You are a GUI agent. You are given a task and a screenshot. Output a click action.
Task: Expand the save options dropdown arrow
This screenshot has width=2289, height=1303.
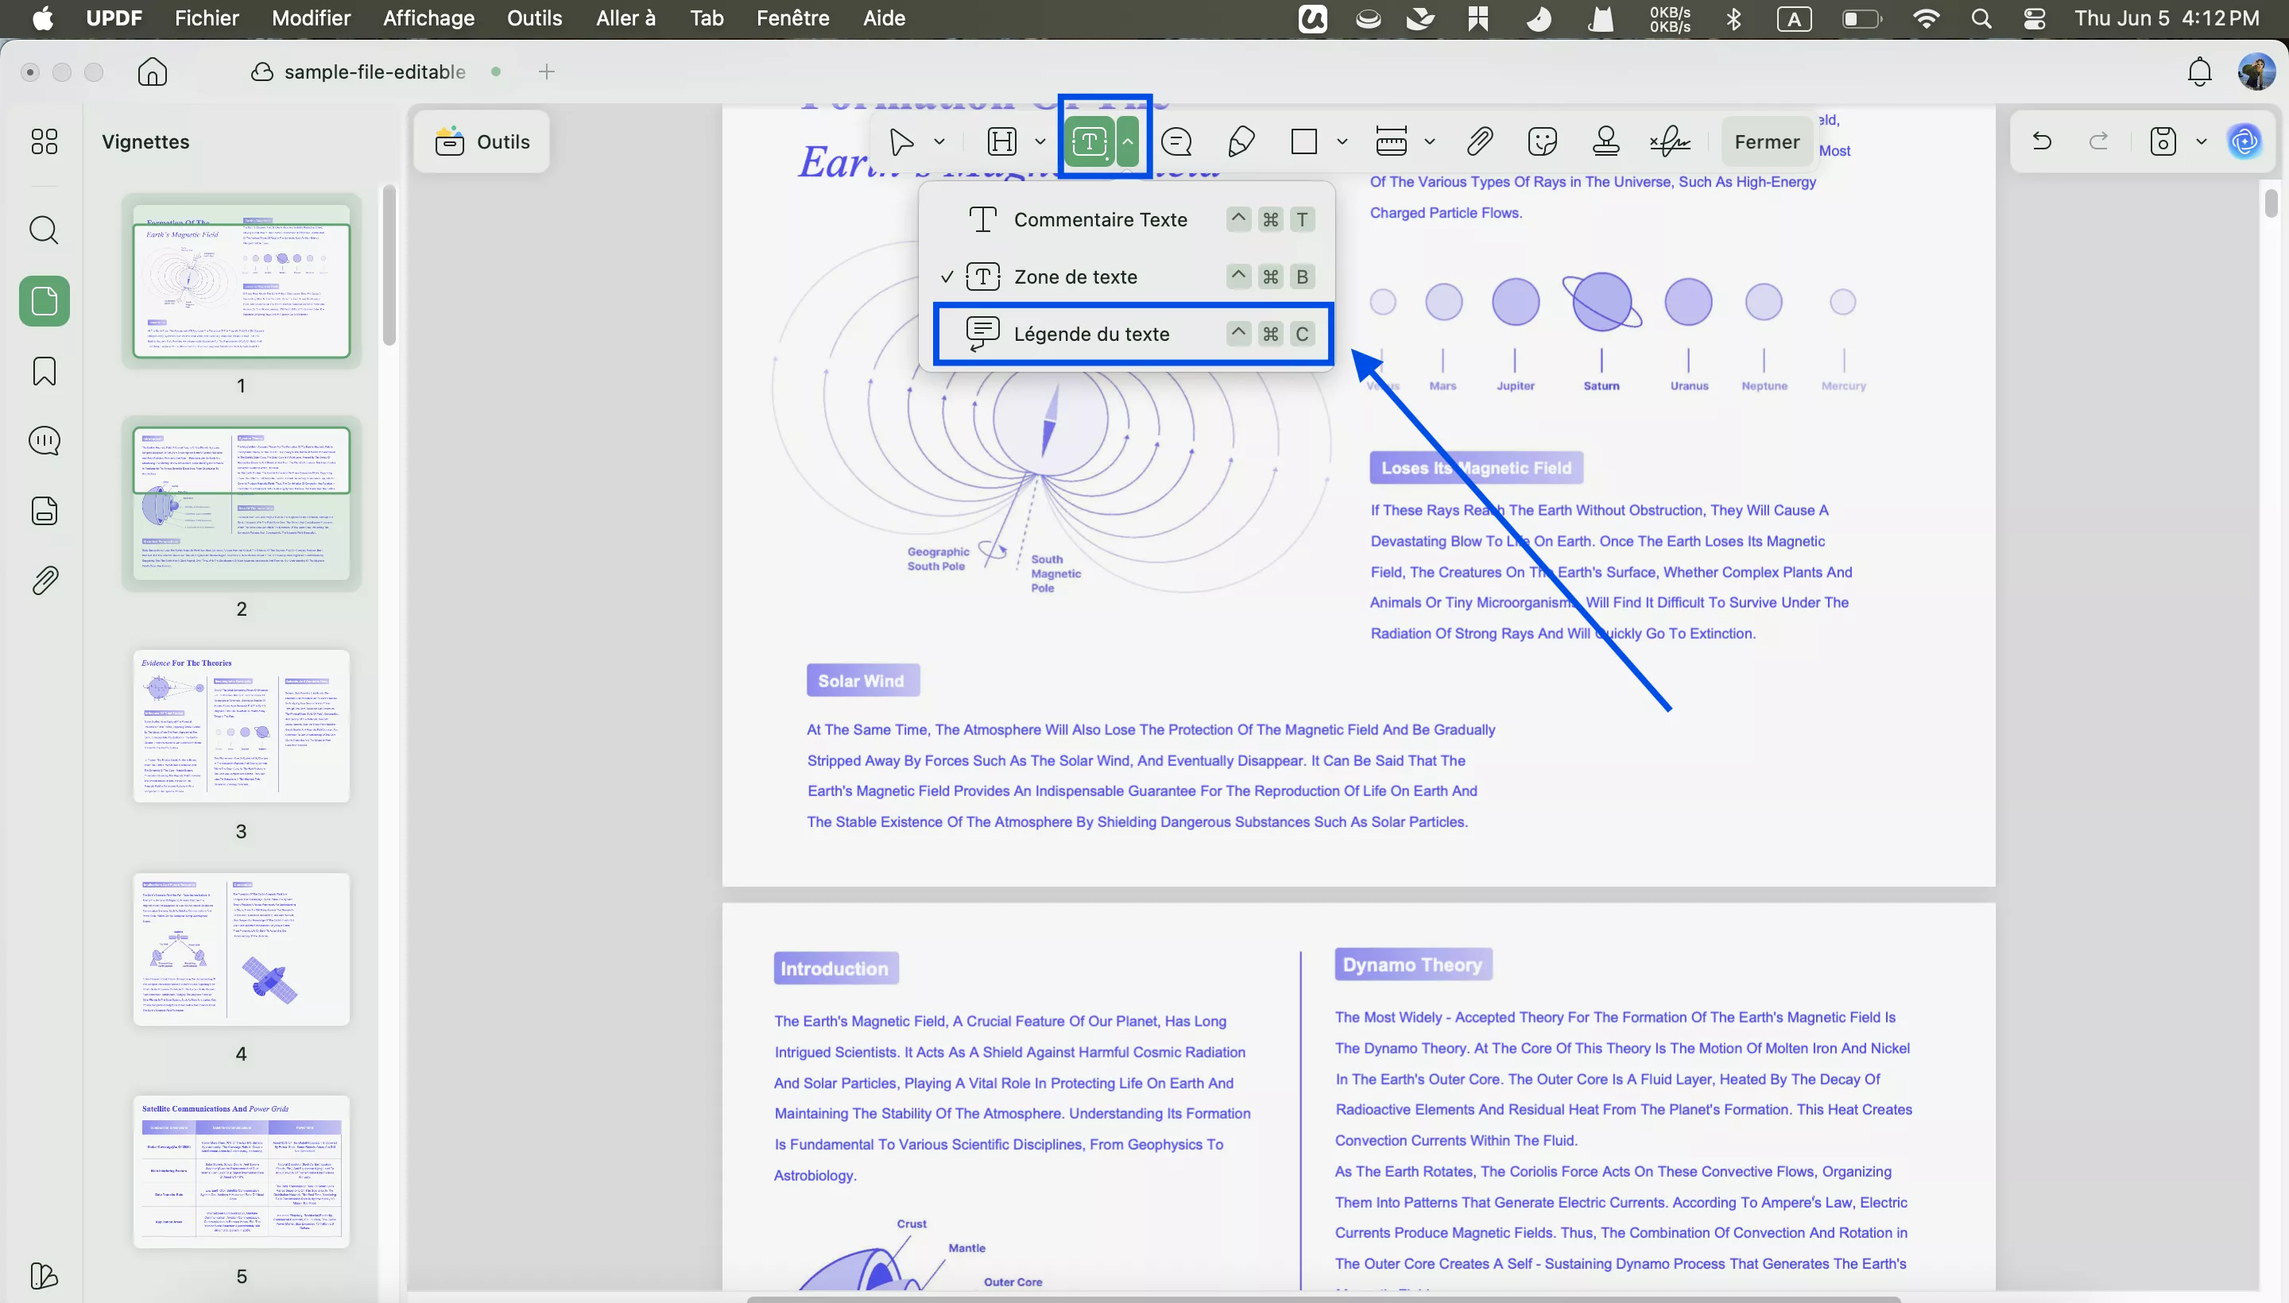coord(2202,141)
